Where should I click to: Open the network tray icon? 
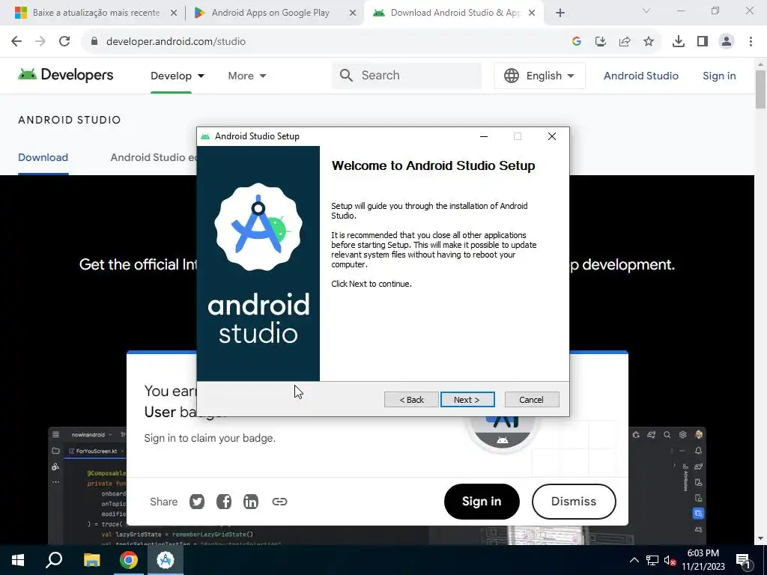[652, 560]
